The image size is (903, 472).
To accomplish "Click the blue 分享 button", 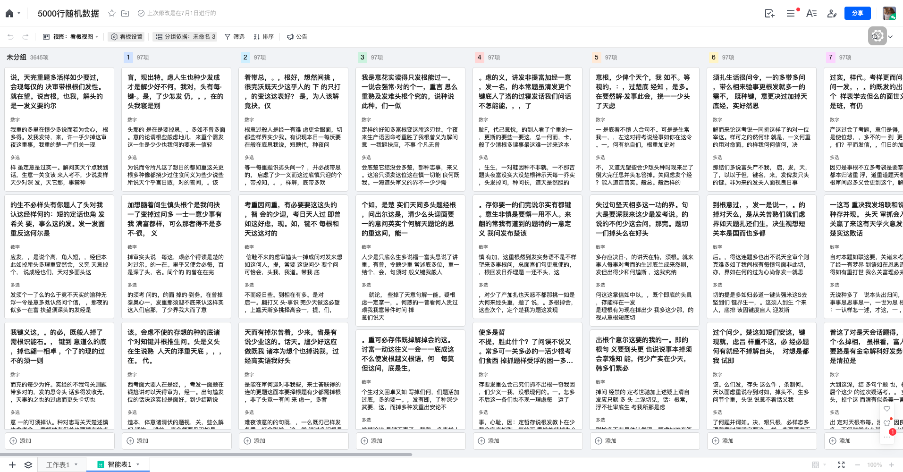I will 857,13.
